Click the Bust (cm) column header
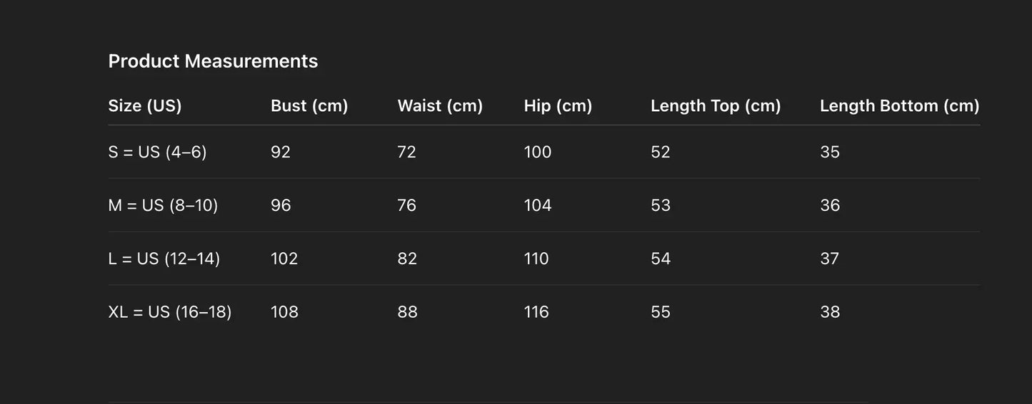 click(309, 106)
